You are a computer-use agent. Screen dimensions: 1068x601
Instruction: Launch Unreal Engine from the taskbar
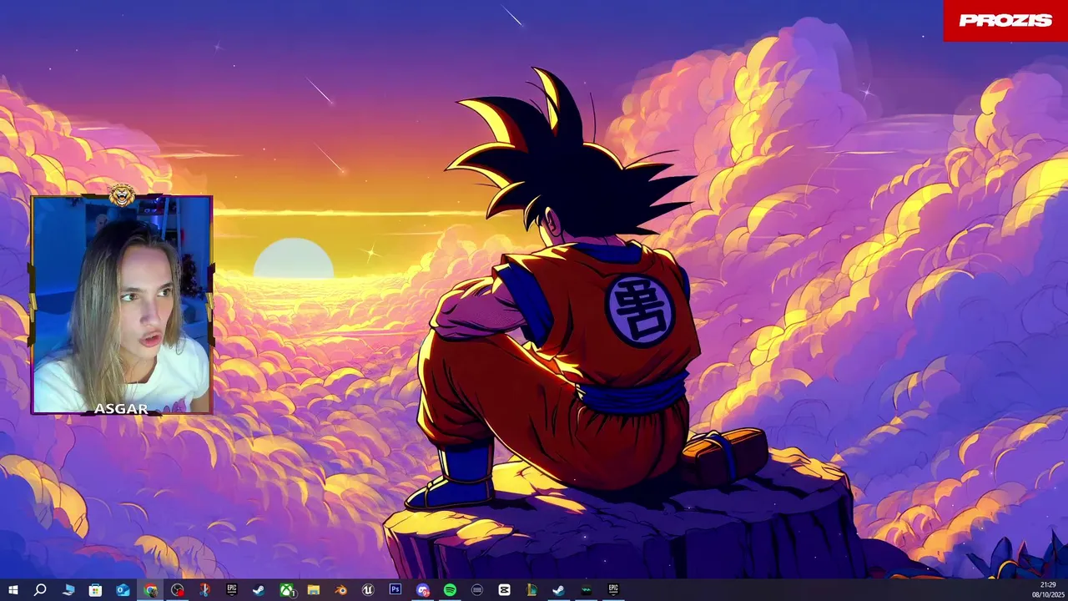(368, 590)
